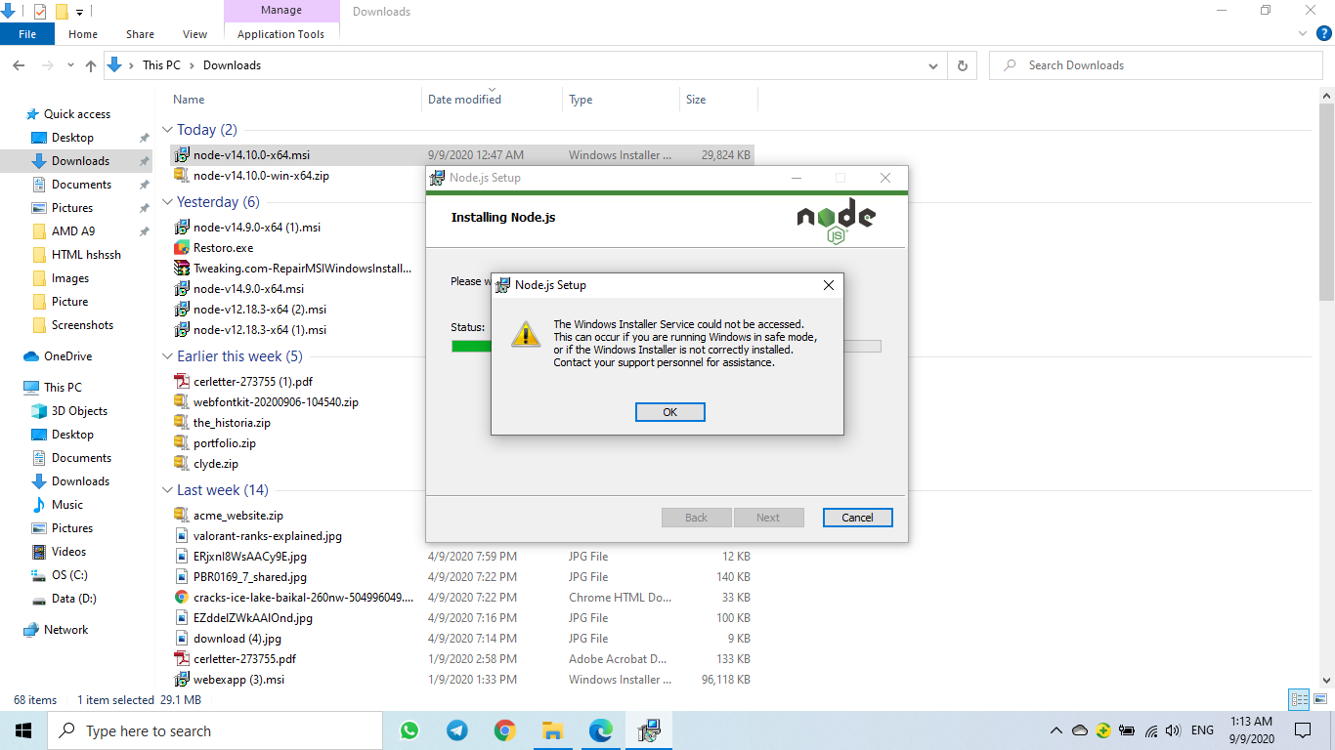Click the Back navigation arrow in Explorer

point(19,65)
